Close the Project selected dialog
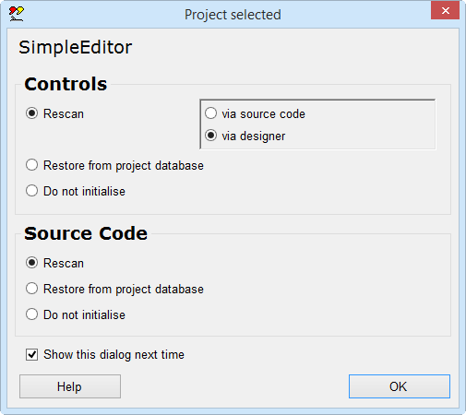The height and width of the screenshot is (415, 466). pyautogui.click(x=445, y=11)
